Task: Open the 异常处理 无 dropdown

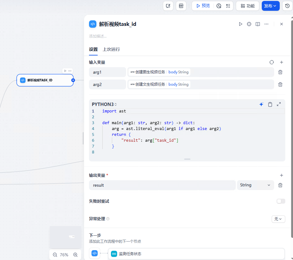Action: [278, 219]
